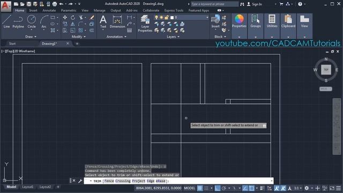Open Layer Properties manager
Screen dimensions: 343x193
[145, 24]
